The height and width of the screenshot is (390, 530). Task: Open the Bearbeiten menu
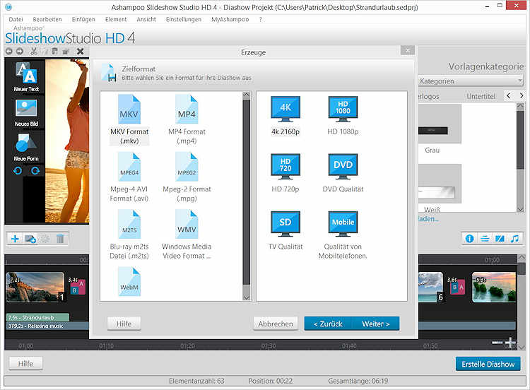tap(47, 20)
